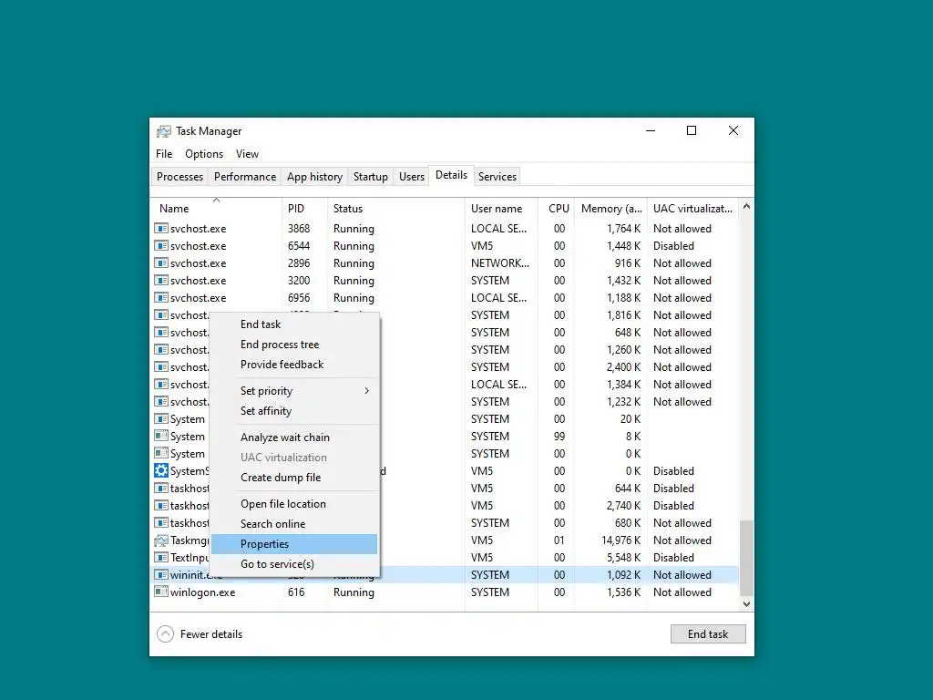Click the System process icon with 20 K memory

160,418
